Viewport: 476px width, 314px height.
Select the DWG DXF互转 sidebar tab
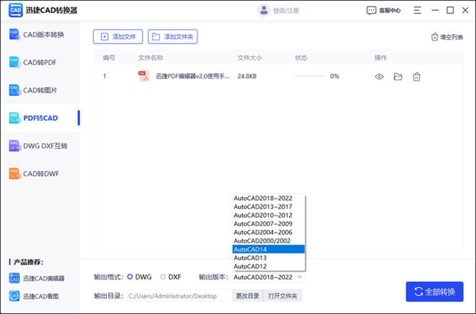point(40,146)
